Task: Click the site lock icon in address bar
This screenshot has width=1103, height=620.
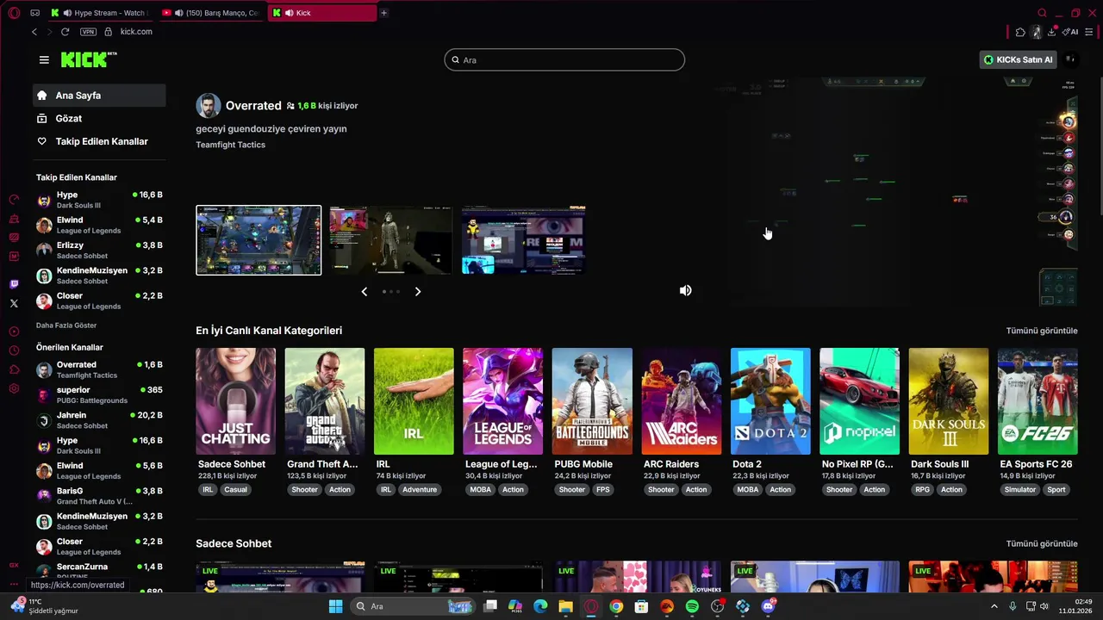Action: click(108, 32)
